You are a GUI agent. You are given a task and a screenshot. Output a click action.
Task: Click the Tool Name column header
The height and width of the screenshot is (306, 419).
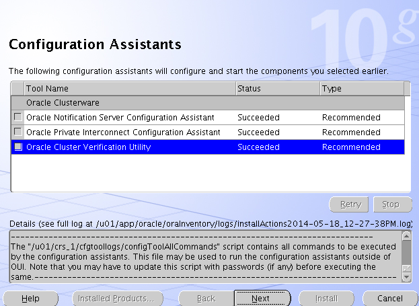(x=130, y=89)
